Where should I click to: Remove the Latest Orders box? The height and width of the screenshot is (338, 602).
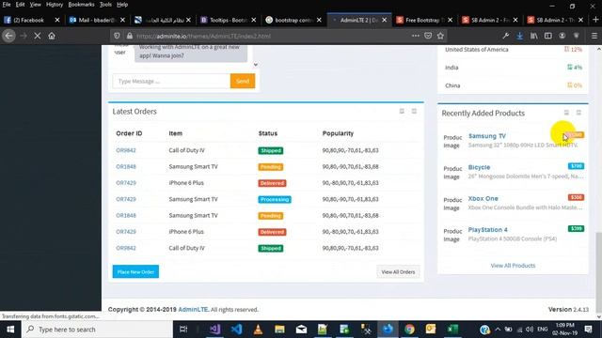click(x=414, y=111)
